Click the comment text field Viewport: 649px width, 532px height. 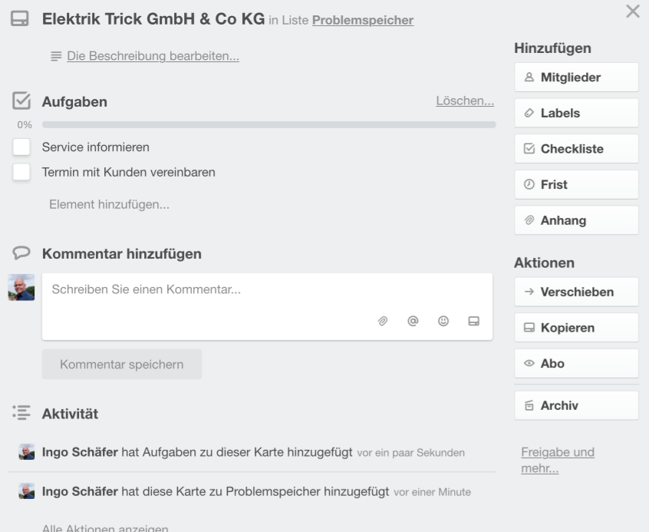(x=268, y=306)
